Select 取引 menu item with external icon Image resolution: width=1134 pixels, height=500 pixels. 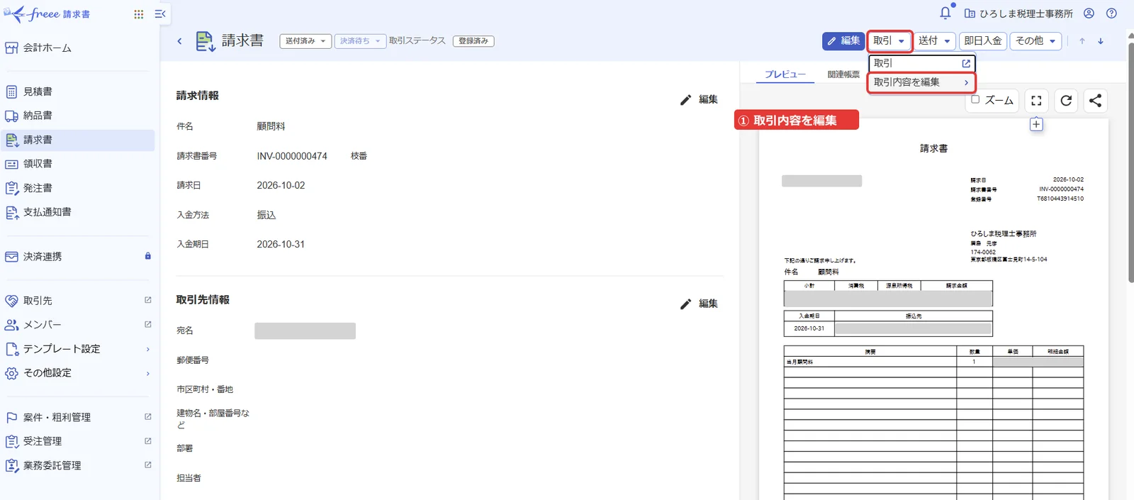[922, 63]
